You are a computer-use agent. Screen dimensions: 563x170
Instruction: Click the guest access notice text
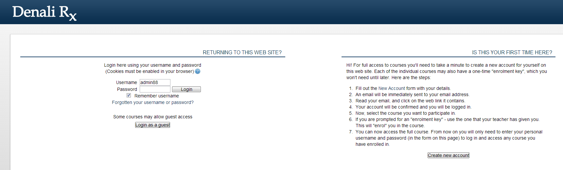click(x=152, y=117)
